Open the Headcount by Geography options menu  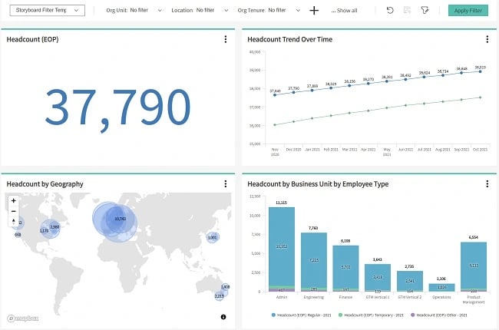tap(226, 183)
